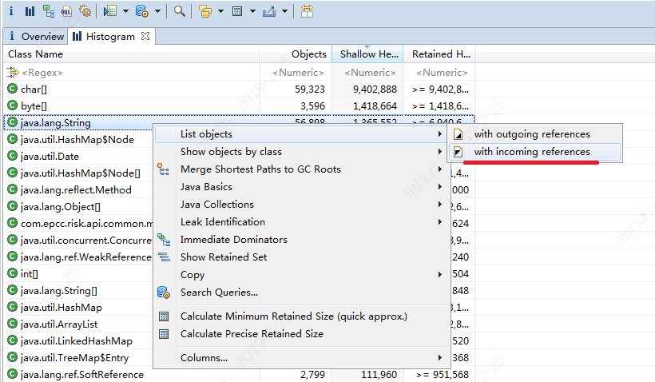
Task: Select the java.util.LinkedHashMap row
Action: (x=78, y=341)
